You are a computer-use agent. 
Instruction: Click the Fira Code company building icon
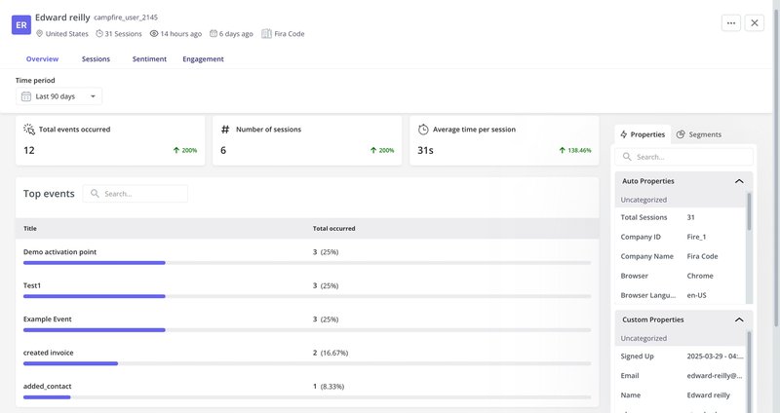[266, 33]
